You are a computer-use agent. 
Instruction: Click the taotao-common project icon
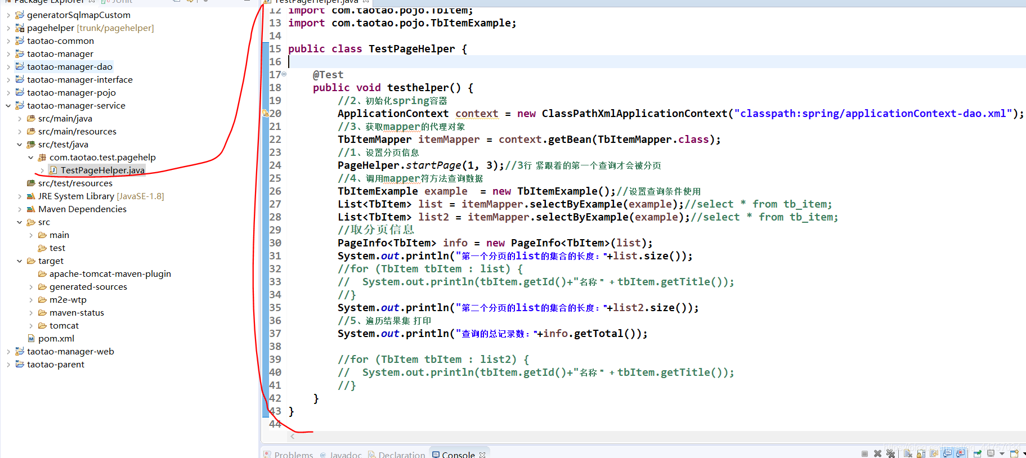(20, 41)
